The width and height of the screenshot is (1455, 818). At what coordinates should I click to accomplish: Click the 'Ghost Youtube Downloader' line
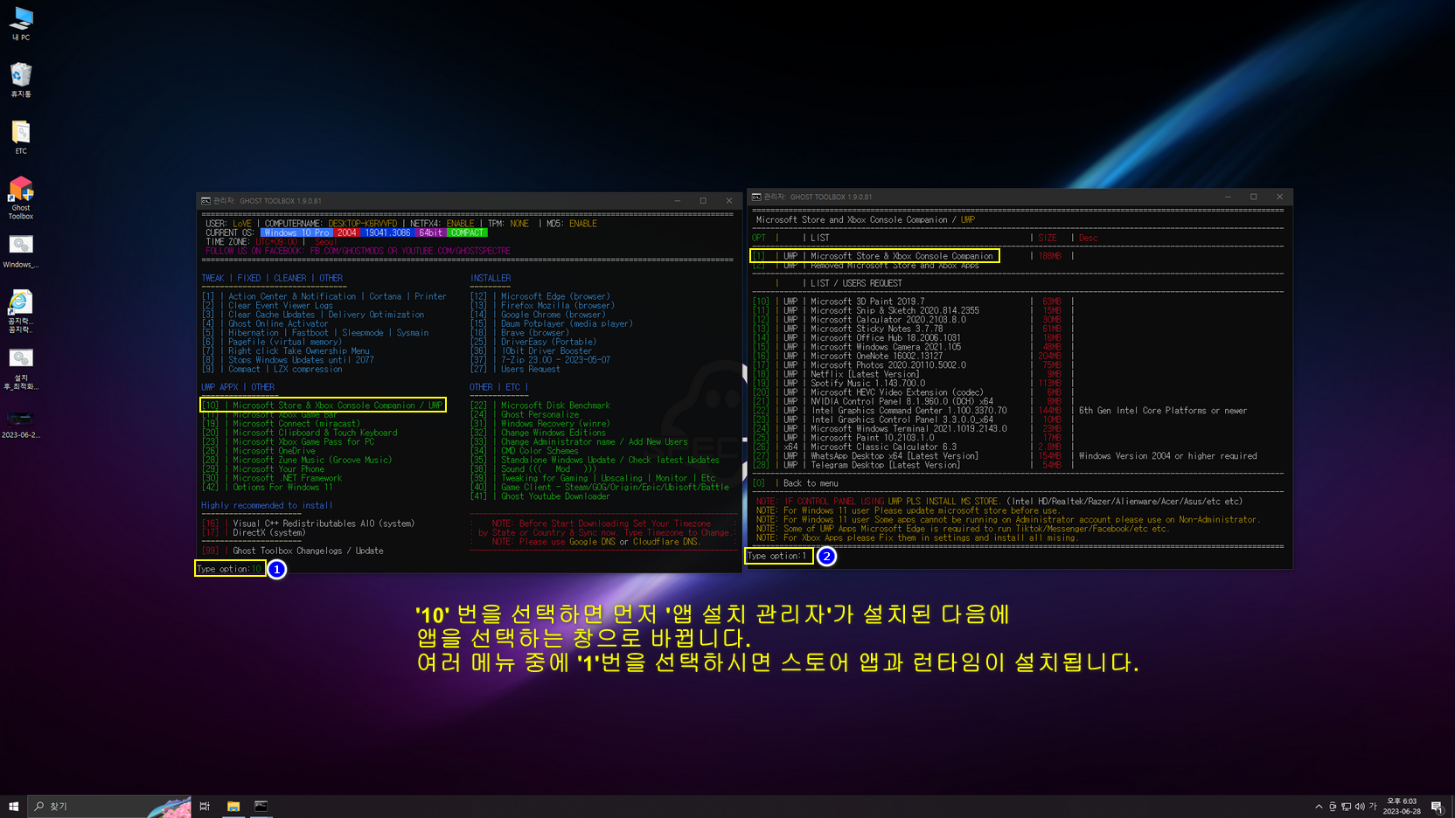[x=540, y=496]
